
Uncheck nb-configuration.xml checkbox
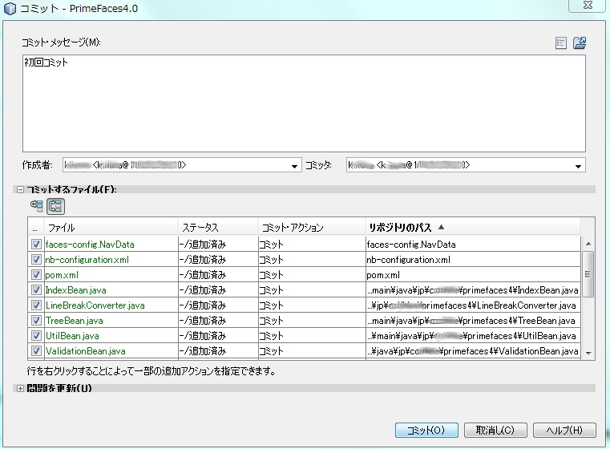coord(36,260)
